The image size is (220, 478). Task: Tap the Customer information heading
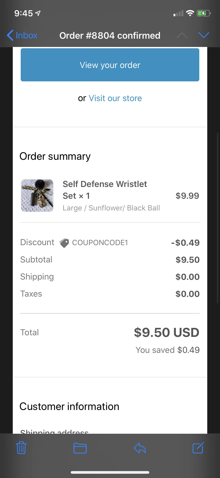tap(69, 407)
